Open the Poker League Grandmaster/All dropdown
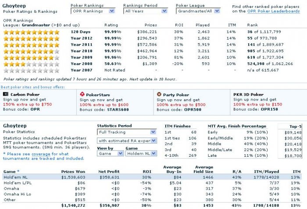307x209 pixels. [x=198, y=11]
